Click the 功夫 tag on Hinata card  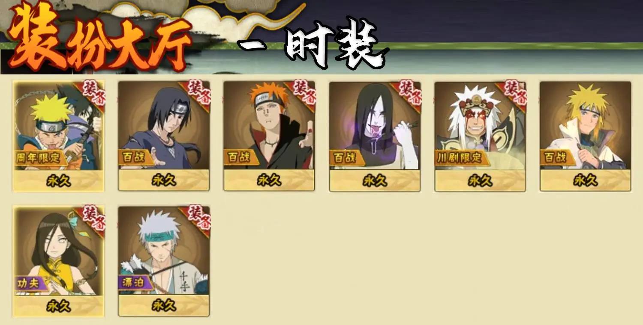30,283
